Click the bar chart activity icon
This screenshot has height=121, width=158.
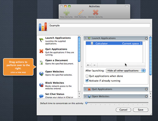point(43,27)
